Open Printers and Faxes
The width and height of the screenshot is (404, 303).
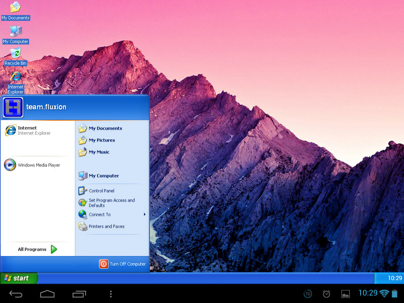point(101,226)
